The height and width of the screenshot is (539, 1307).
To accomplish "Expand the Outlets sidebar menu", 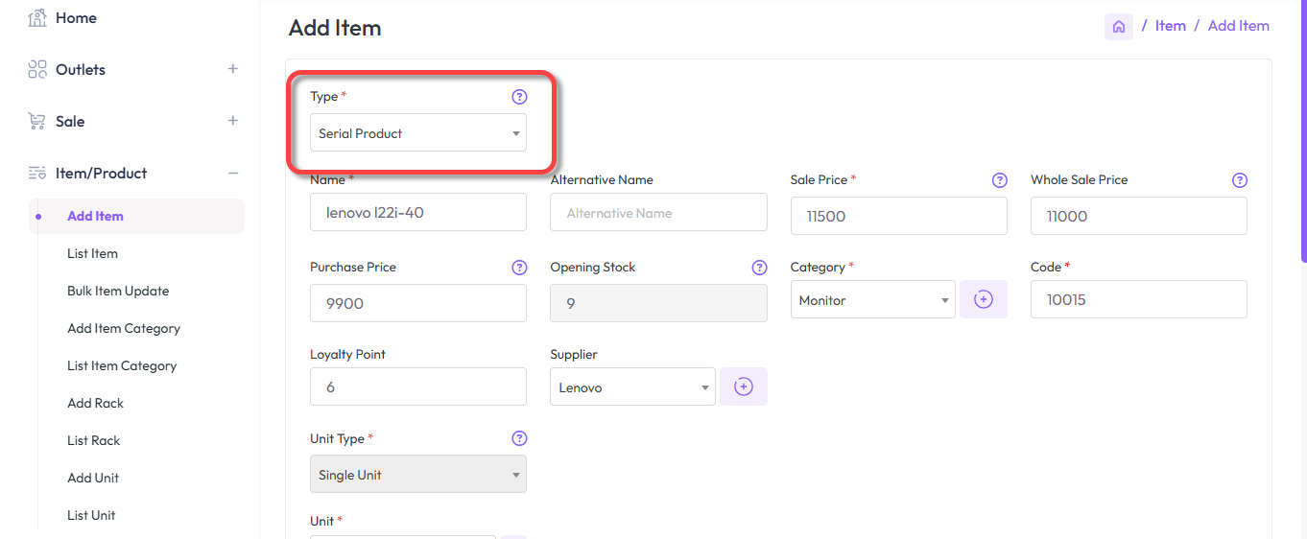I will click(232, 69).
